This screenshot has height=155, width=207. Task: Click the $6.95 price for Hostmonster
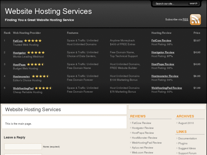[x=197, y=76]
